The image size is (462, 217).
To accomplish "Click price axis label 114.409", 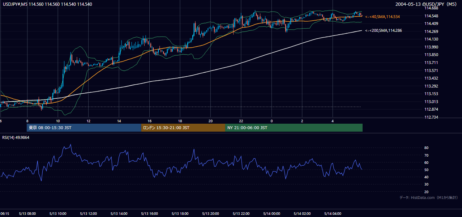I will (431, 24).
